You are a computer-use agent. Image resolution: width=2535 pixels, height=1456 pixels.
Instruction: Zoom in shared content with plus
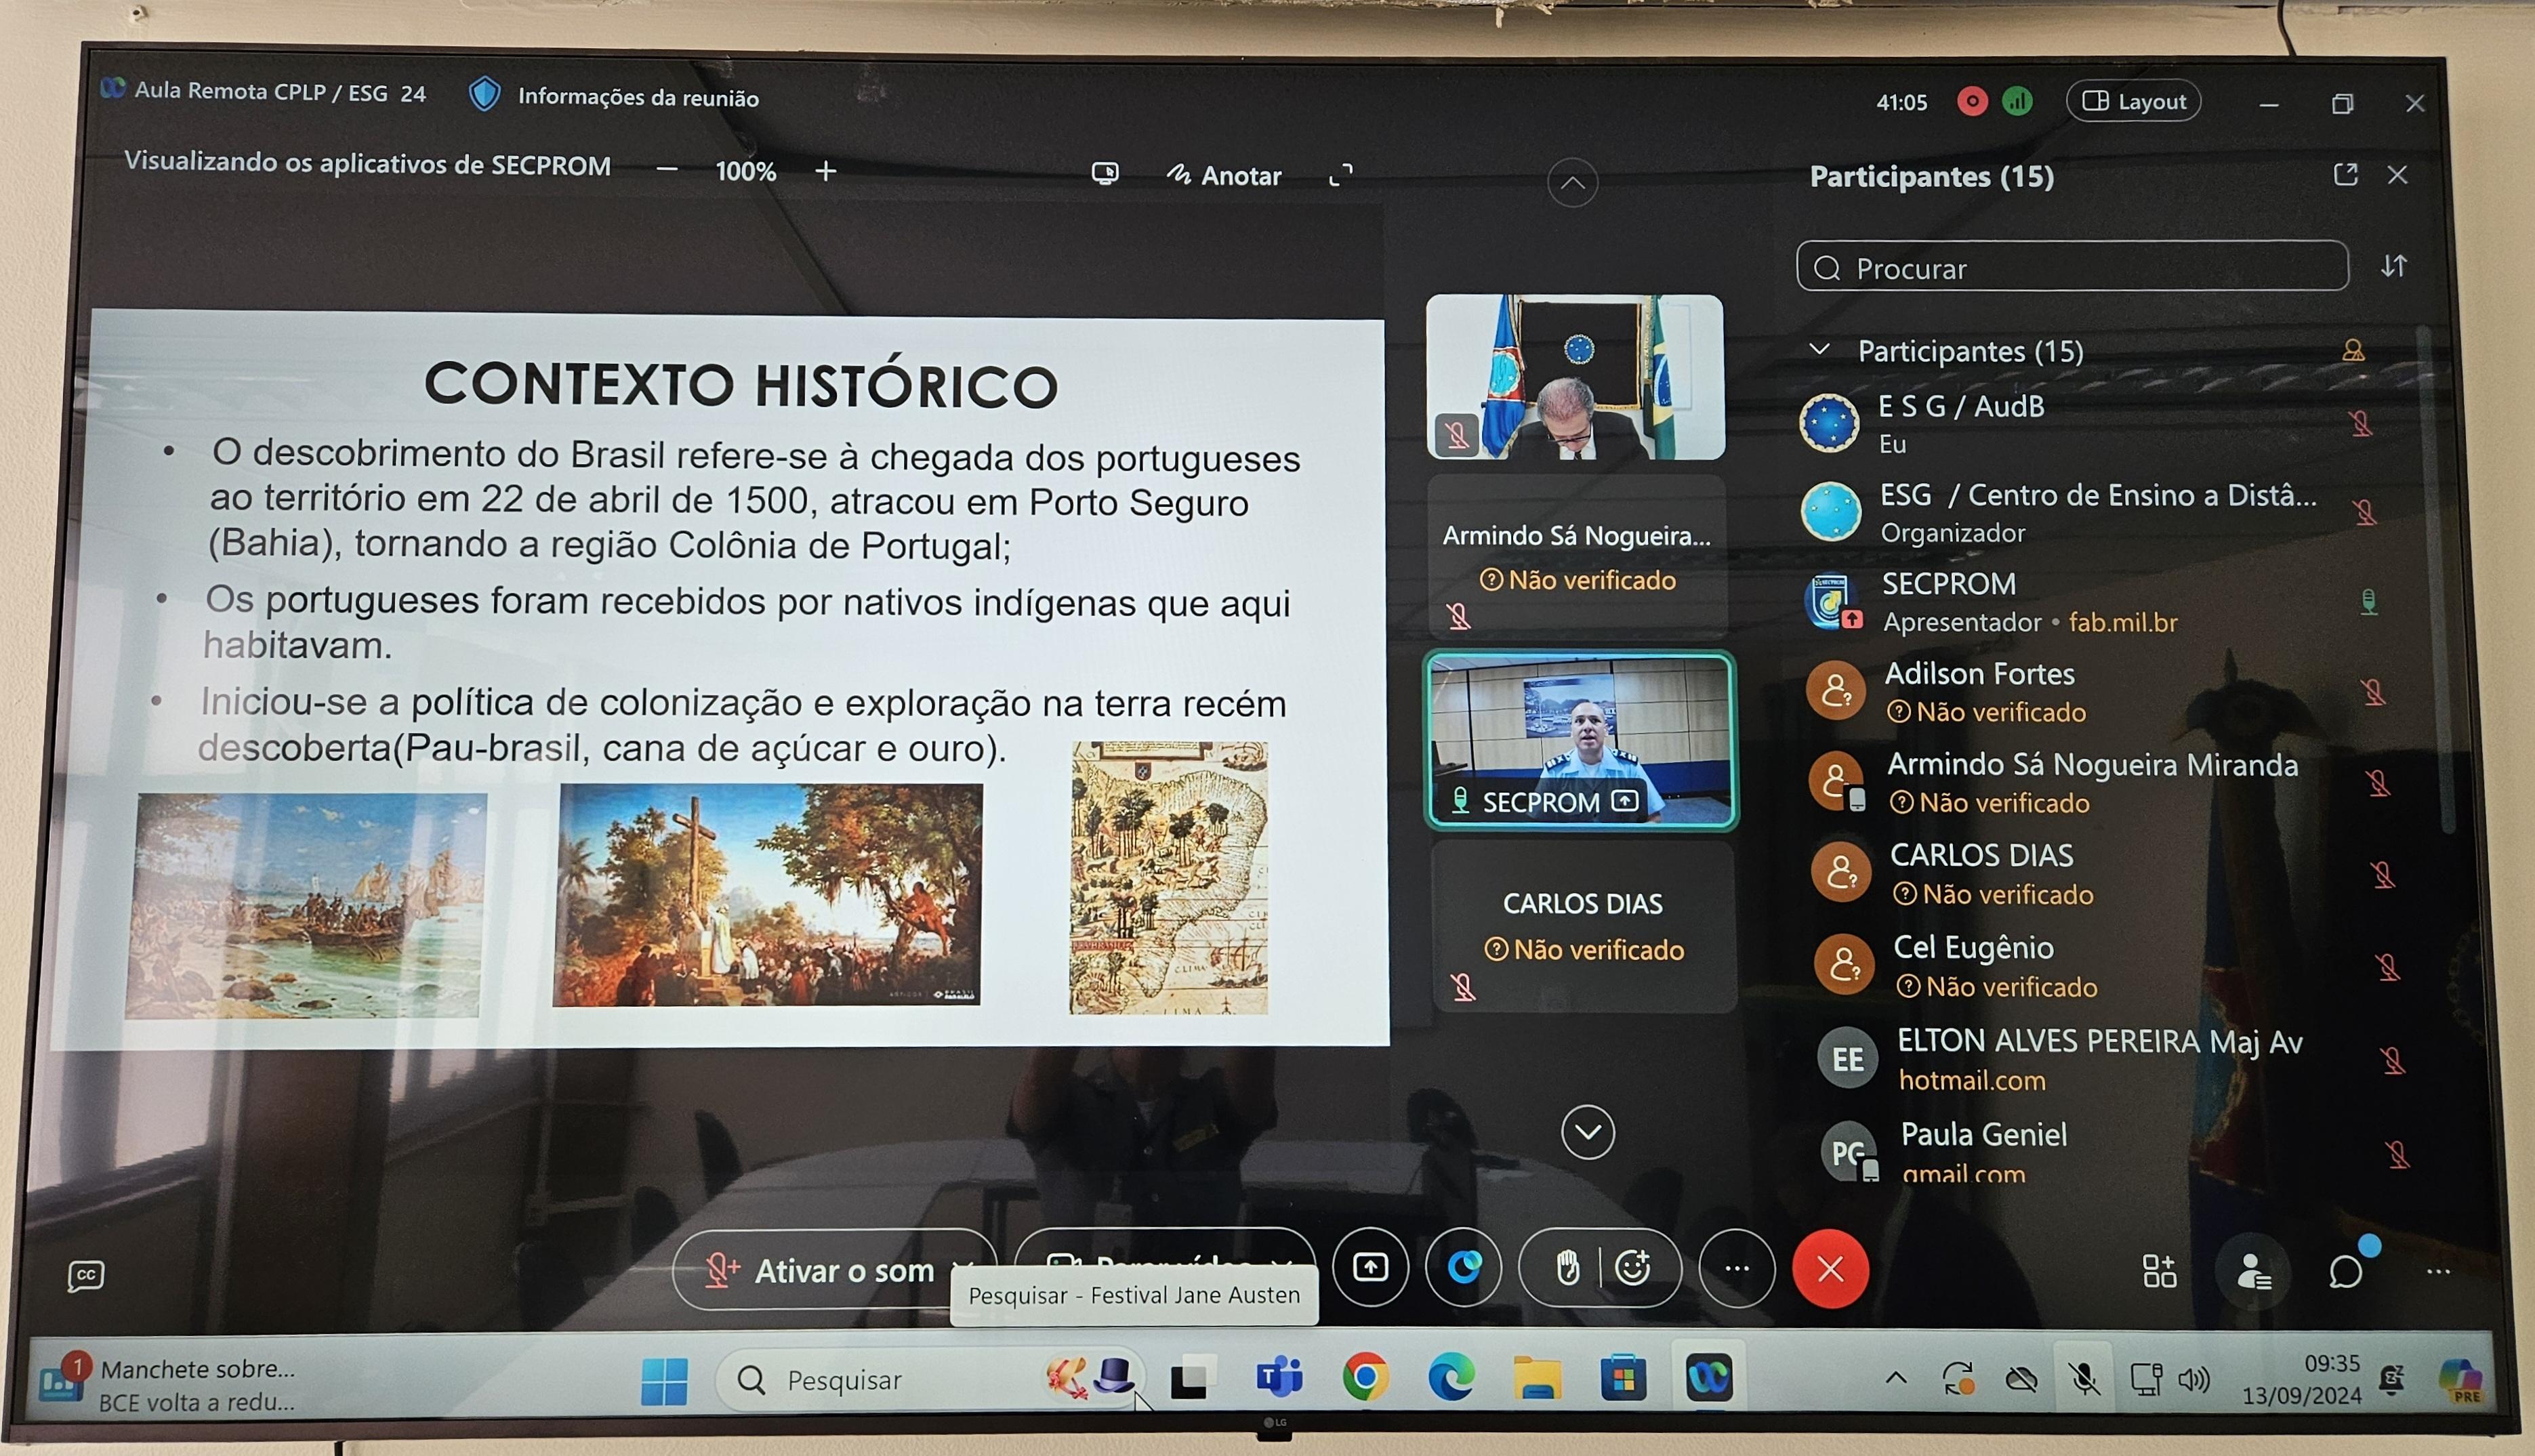pos(825,171)
